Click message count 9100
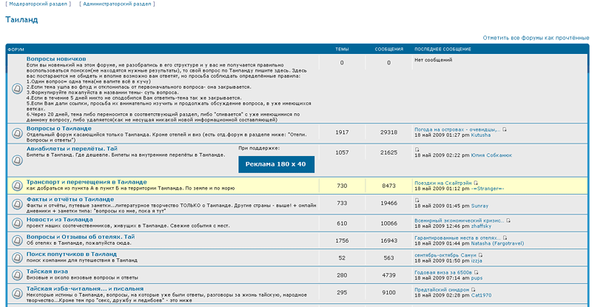 pyautogui.click(x=389, y=293)
